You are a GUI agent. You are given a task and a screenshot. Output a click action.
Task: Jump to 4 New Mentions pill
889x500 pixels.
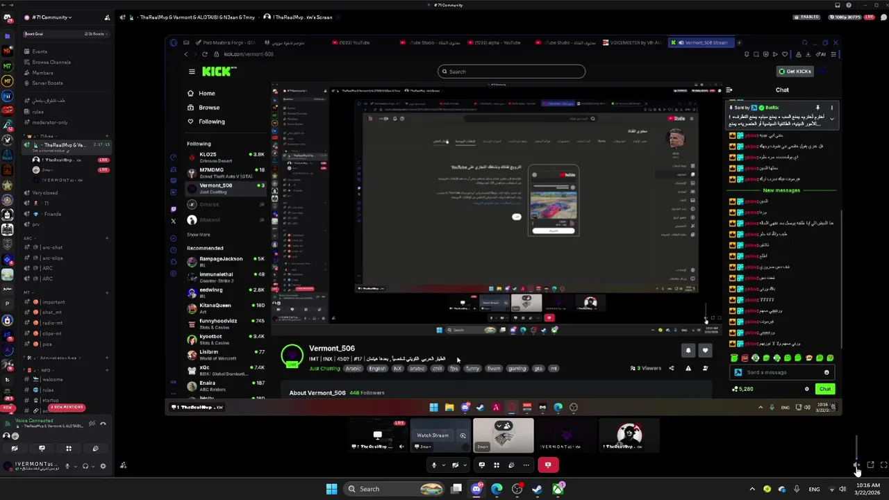click(x=67, y=407)
